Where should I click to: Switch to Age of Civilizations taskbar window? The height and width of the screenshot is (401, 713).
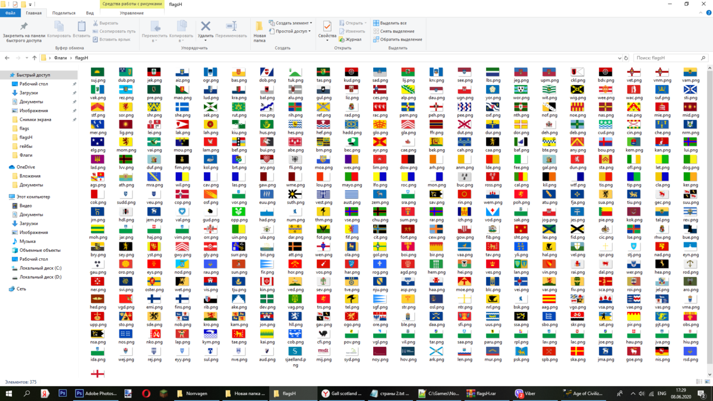(583, 393)
